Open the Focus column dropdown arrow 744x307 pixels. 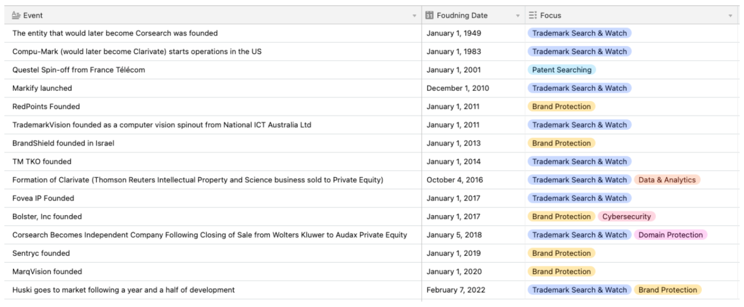[730, 16]
